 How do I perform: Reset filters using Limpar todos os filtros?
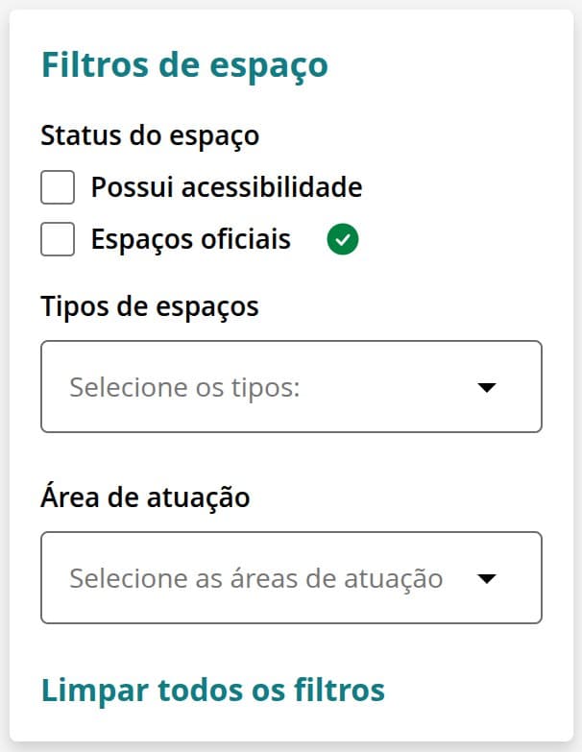coord(212,690)
